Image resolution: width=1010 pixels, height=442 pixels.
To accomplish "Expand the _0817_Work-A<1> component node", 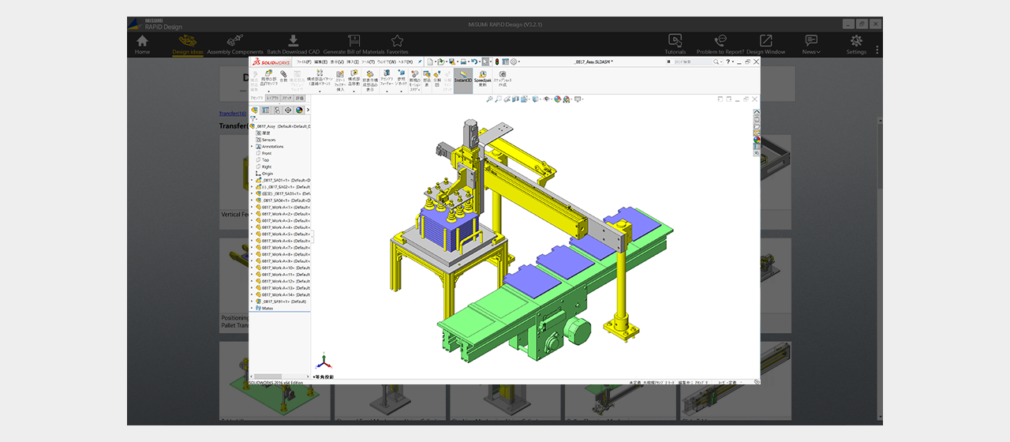I will (252, 208).
